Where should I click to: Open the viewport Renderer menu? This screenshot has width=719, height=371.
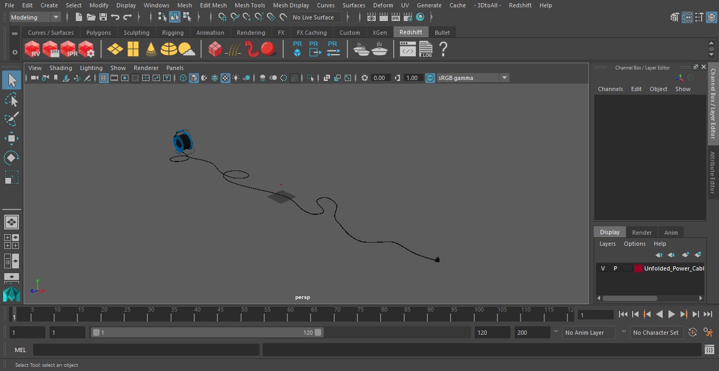[146, 68]
